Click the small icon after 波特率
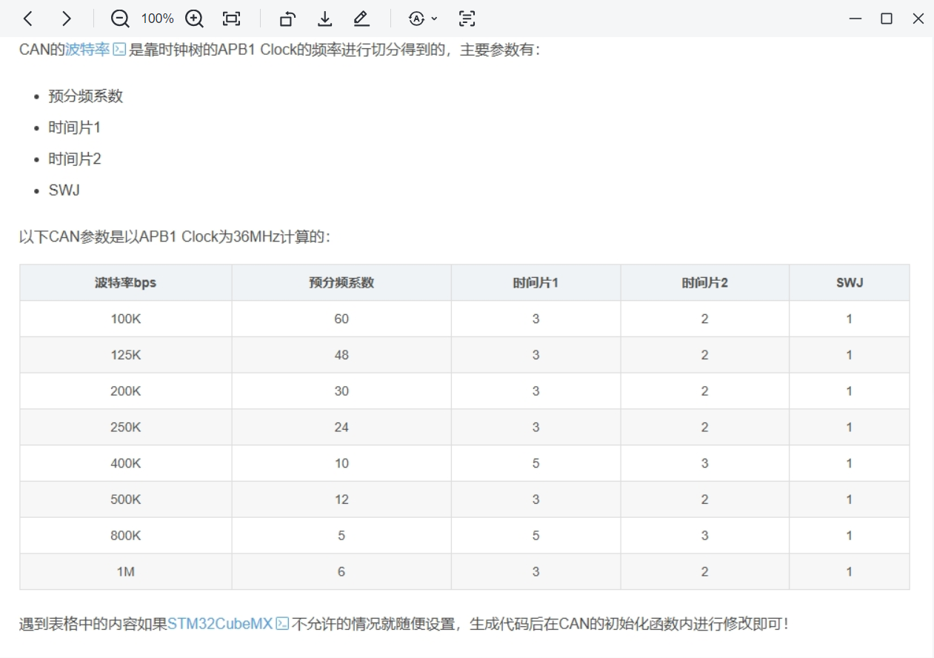 (x=119, y=50)
